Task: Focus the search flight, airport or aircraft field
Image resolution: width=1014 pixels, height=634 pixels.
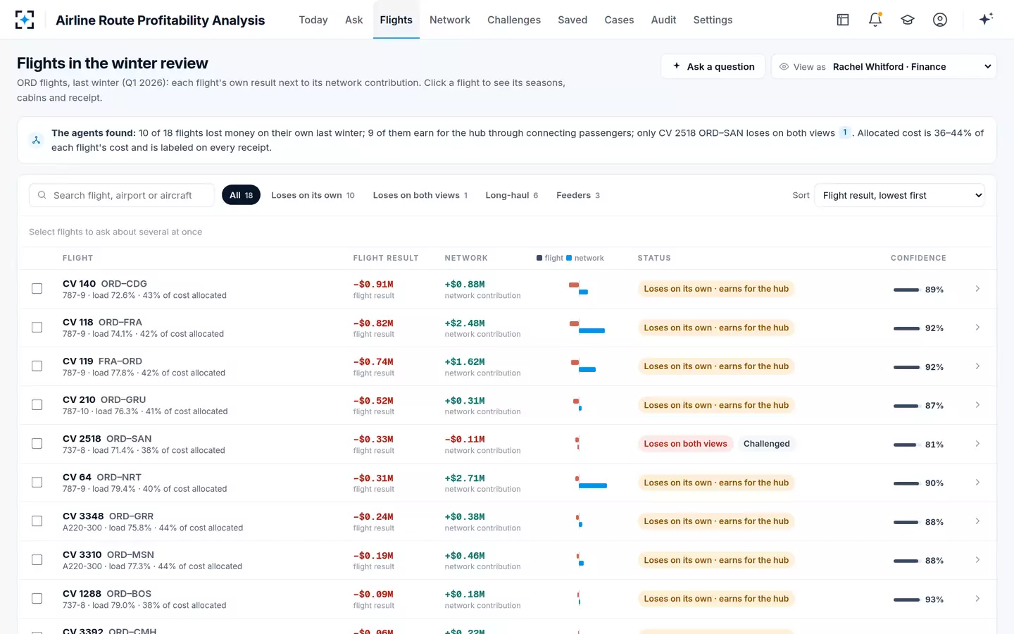Action: 122,195
